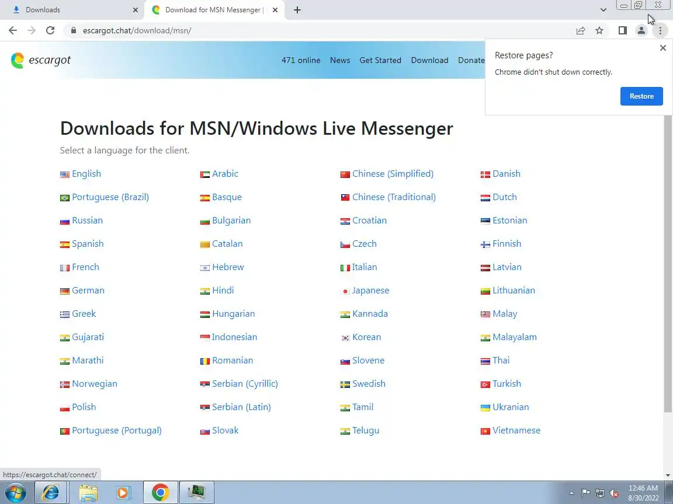The width and height of the screenshot is (673, 504).
Task: Choose the Japanese language link
Action: 370,290
